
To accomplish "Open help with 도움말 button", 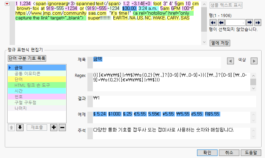I will click(251, 153).
